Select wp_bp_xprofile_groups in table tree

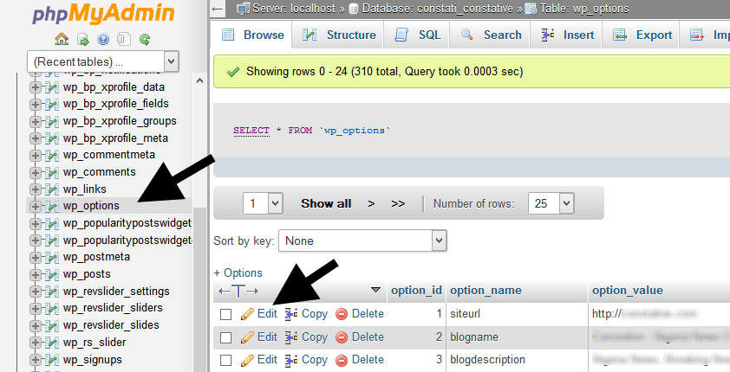point(120,121)
